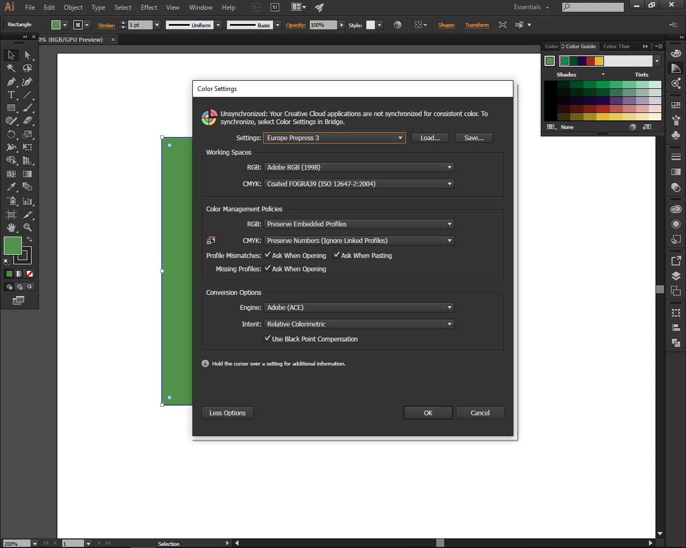Open the Layers panel from dock
The width and height of the screenshot is (686, 548).
click(676, 276)
